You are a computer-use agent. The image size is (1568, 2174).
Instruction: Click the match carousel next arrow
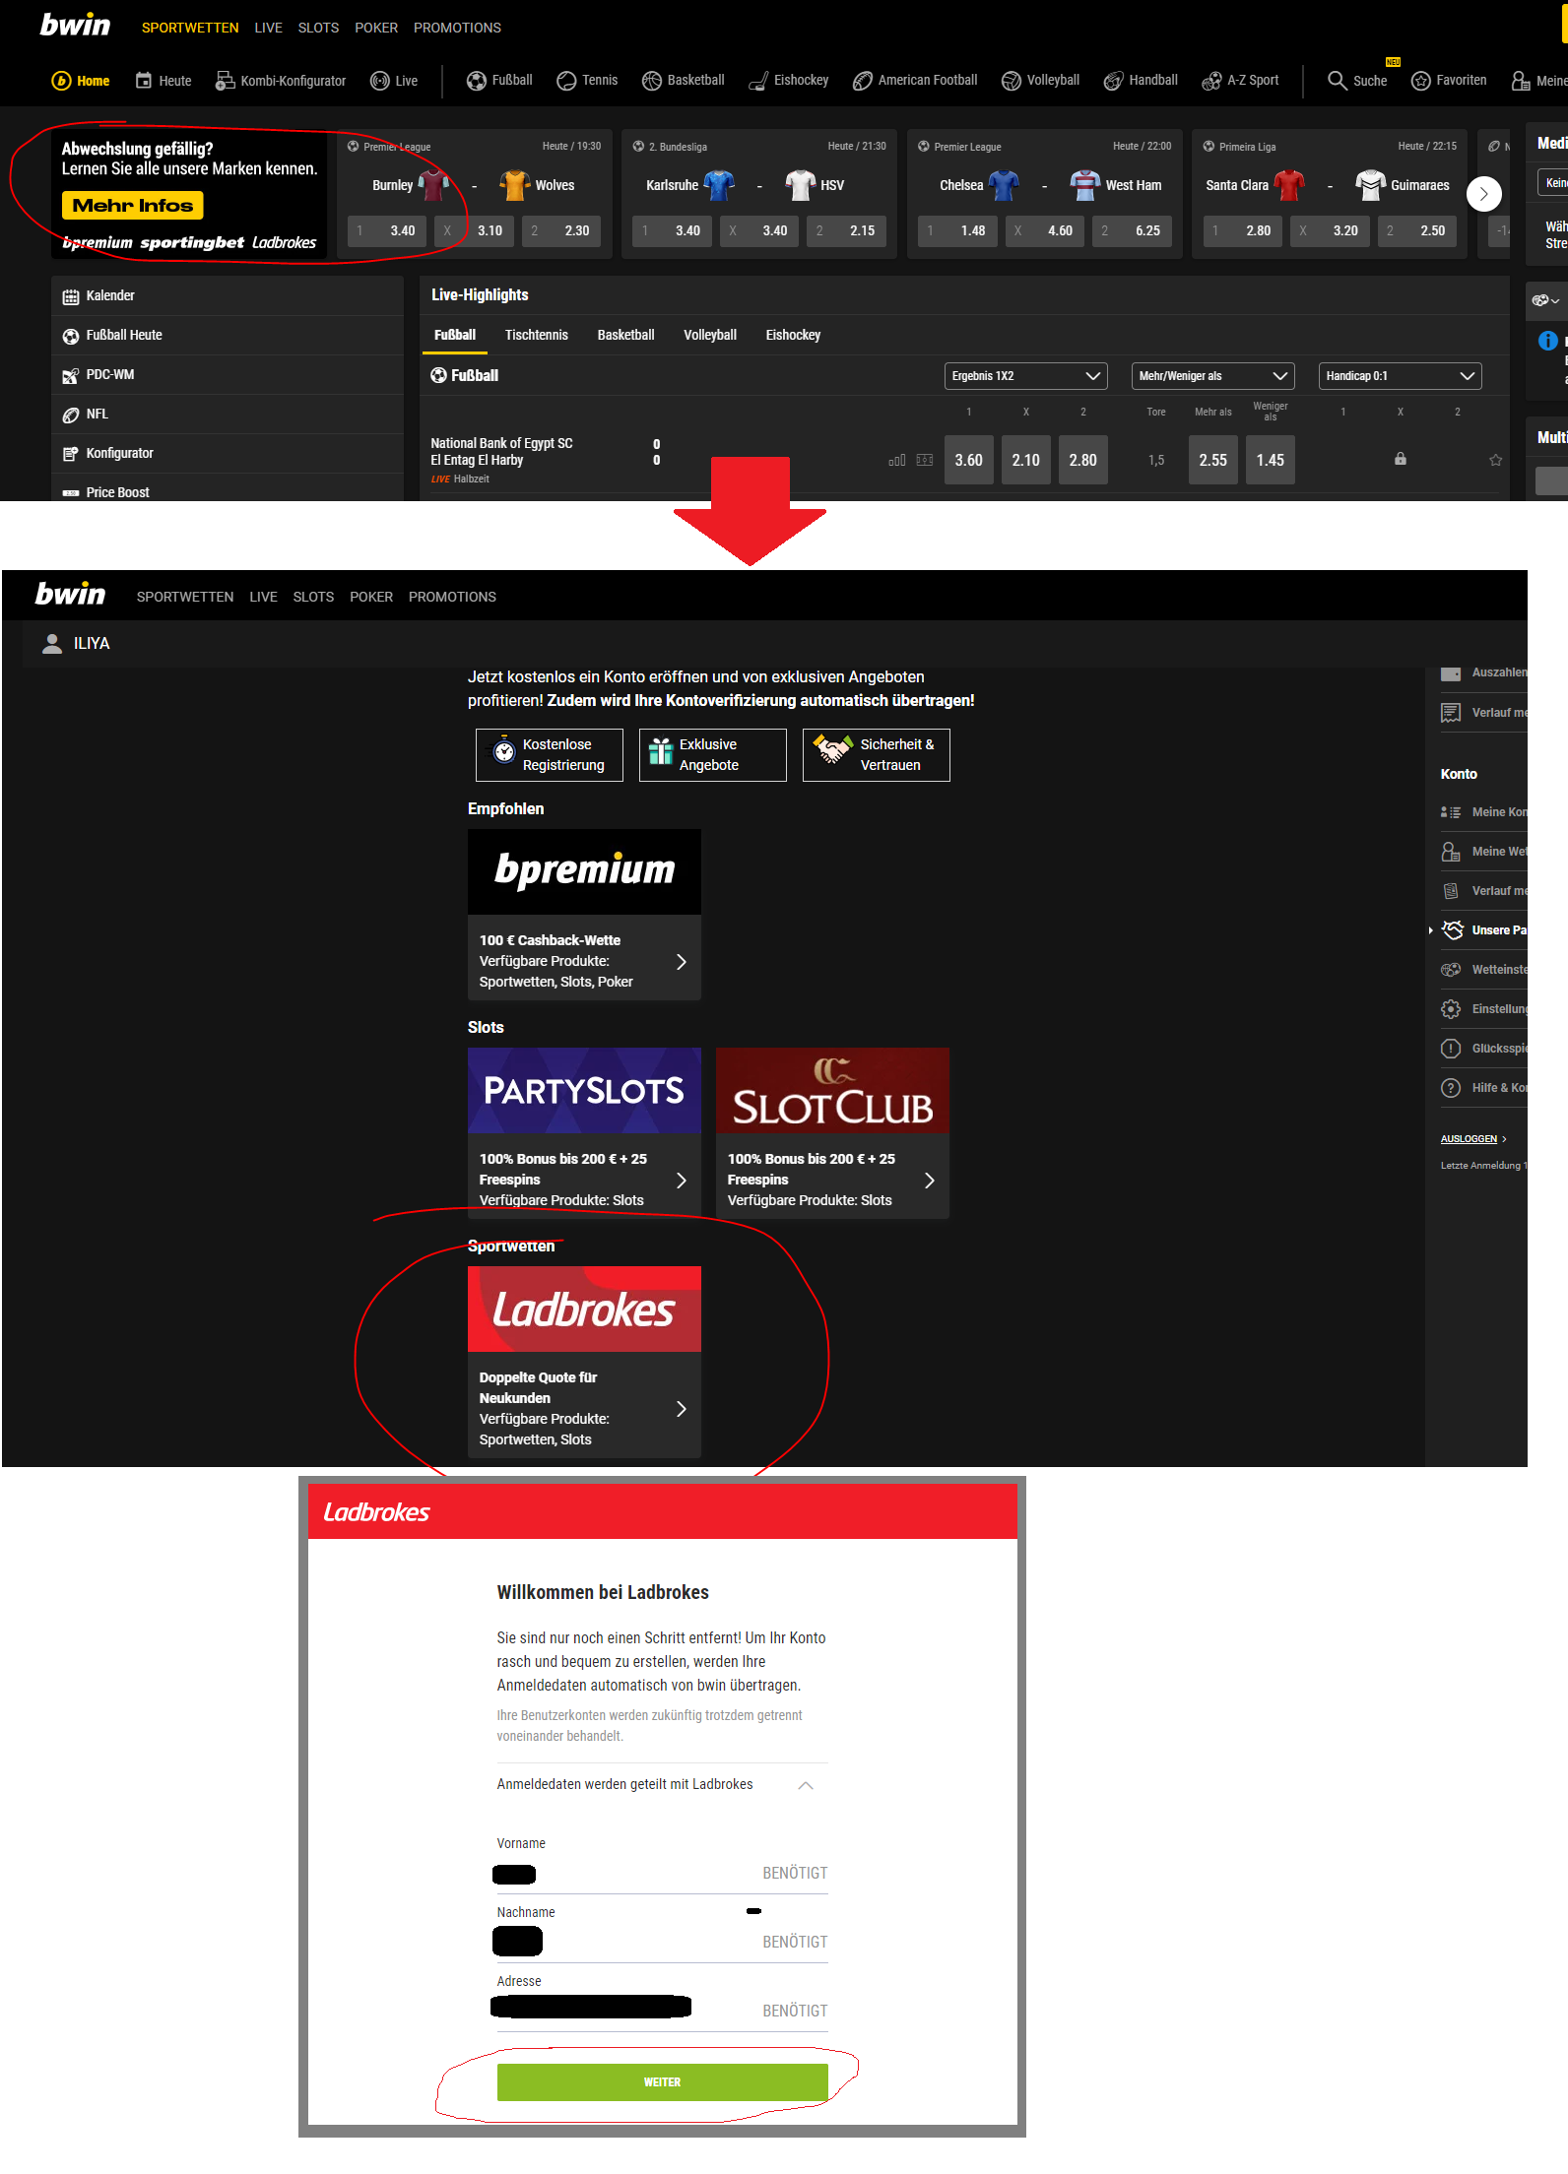point(1484,194)
